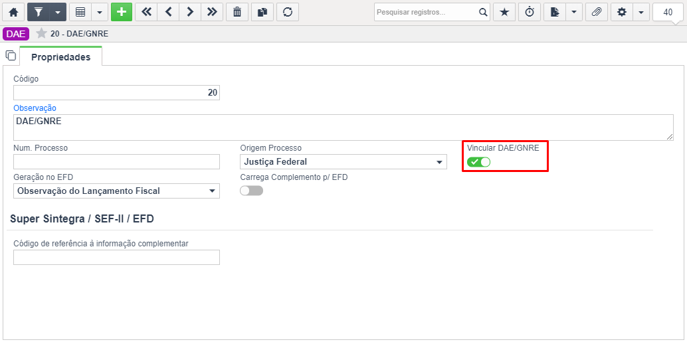Toggle off Vincular DAE/GNRE switch
This screenshot has height=342, width=687.
click(479, 162)
